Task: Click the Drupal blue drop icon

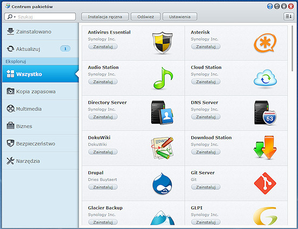Action: (162, 183)
